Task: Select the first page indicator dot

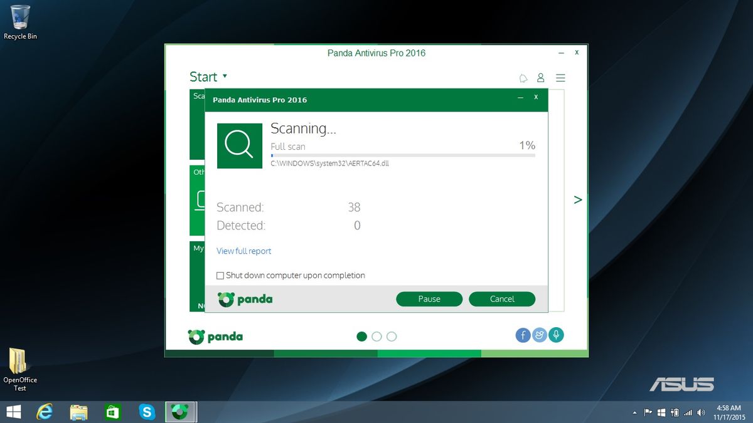Action: tap(361, 337)
